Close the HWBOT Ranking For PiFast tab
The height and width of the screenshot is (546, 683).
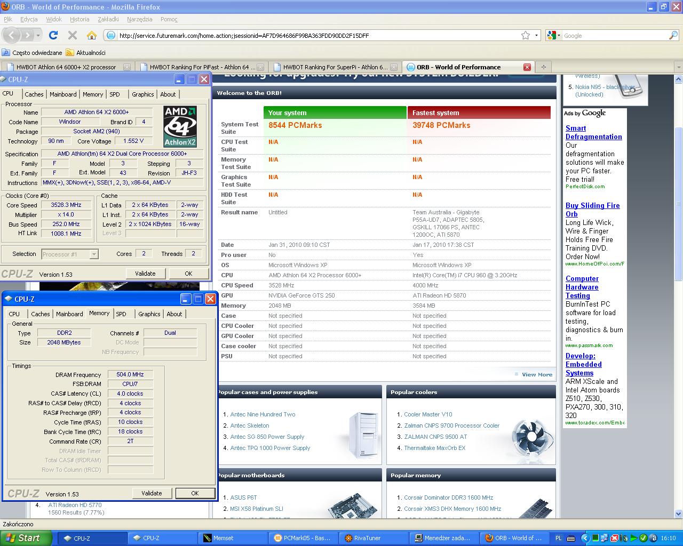260,67
